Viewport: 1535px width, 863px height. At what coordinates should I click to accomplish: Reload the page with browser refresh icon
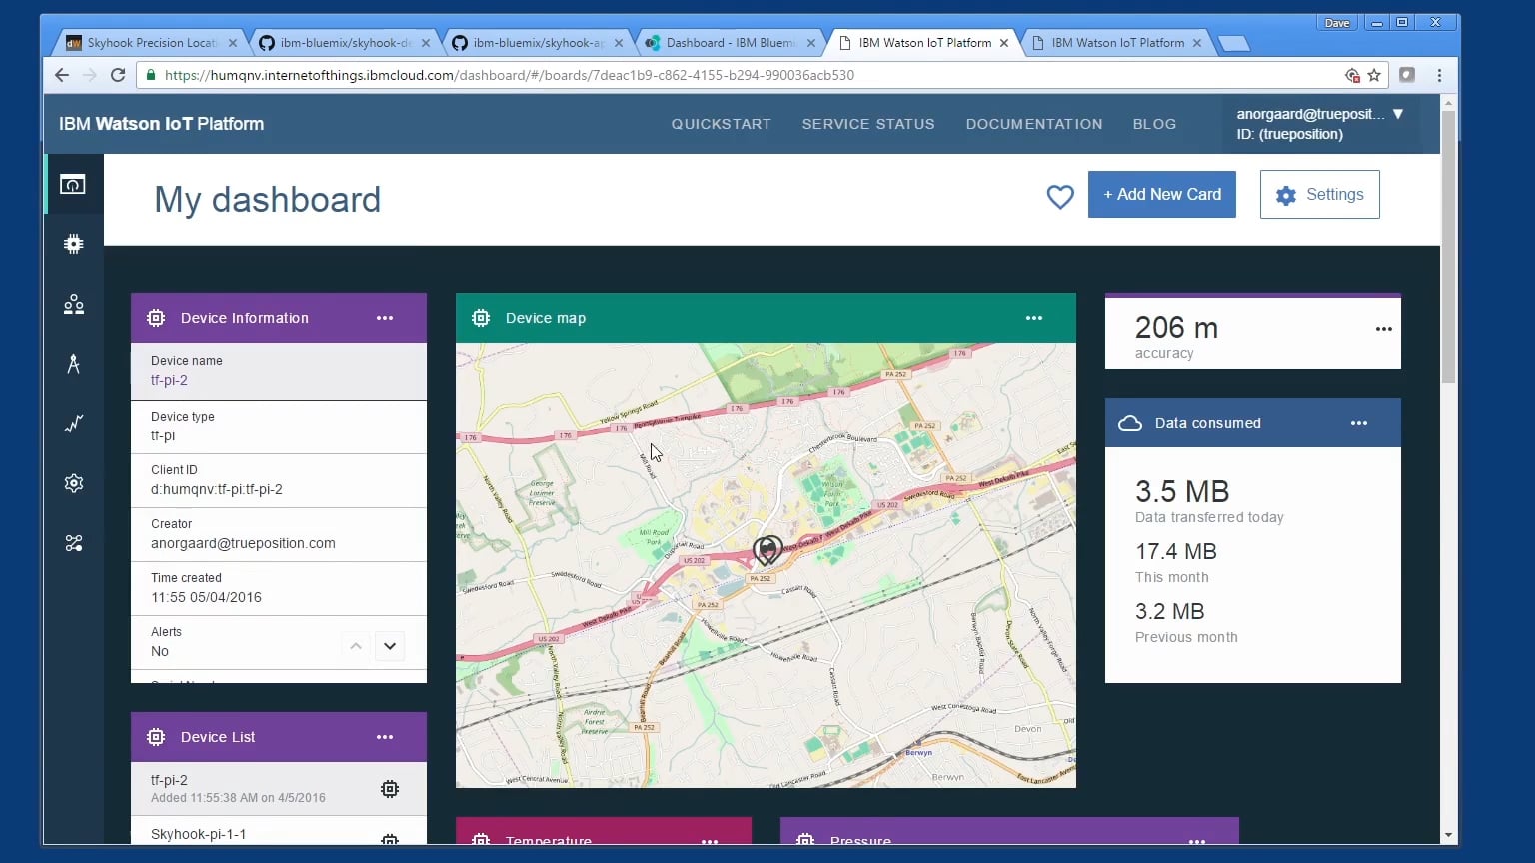pos(118,75)
